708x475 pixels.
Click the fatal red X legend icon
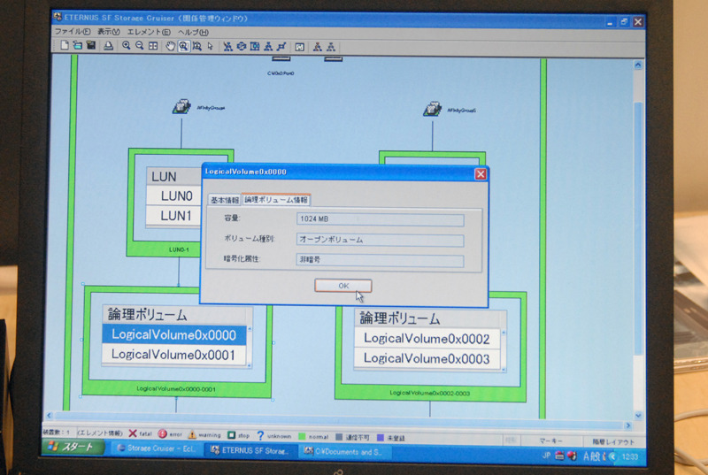(132, 433)
